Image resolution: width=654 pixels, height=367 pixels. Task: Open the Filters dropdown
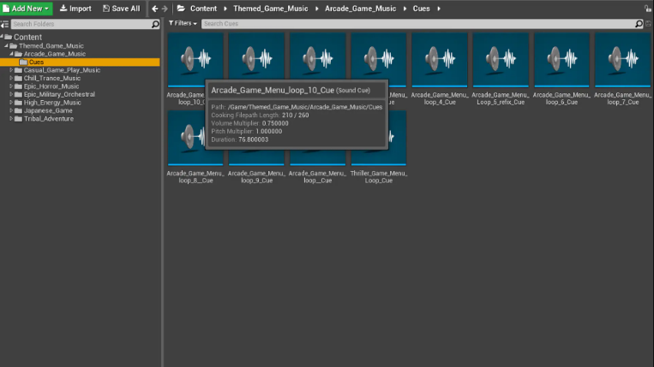[183, 23]
